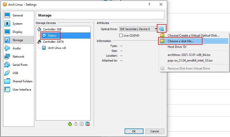
Task: Open the Shared Folders settings category
Action: [x=22, y=81]
